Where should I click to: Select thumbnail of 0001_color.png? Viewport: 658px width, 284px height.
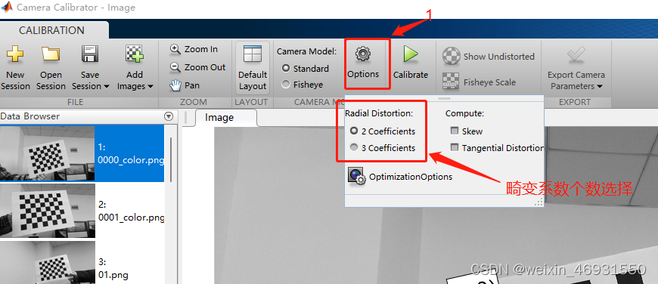48,211
